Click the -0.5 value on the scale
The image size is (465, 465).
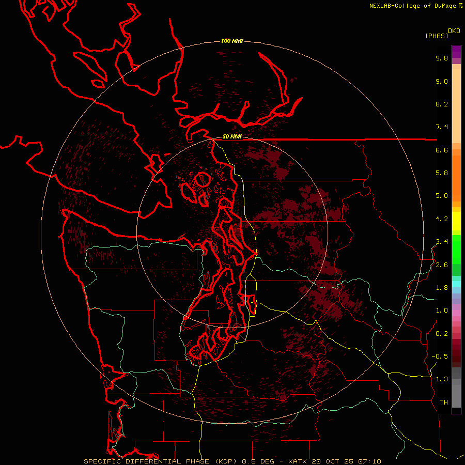440,357
